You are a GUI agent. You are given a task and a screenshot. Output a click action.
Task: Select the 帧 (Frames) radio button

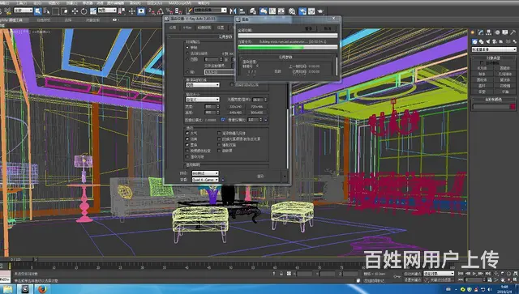tap(187, 72)
